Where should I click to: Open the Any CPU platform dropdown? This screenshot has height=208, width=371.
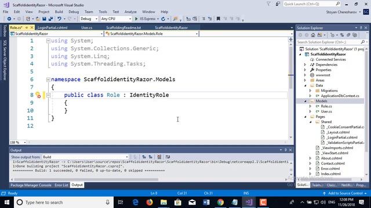pyautogui.click(x=116, y=18)
